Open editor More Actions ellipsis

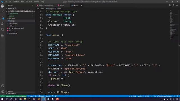point(177,5)
